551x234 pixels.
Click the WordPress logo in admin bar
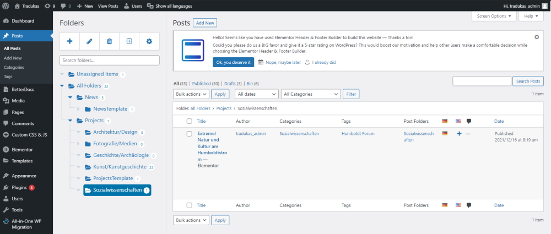point(6,6)
